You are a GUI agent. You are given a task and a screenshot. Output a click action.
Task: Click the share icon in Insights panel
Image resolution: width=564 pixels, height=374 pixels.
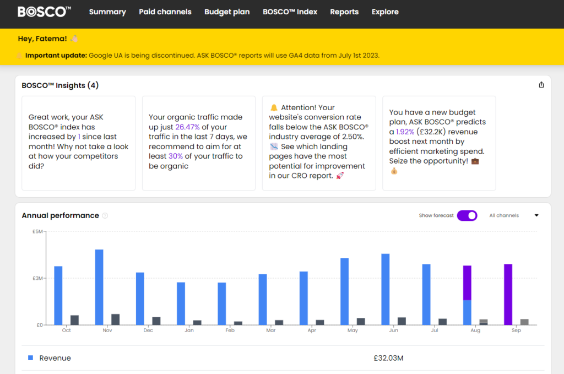click(x=541, y=85)
